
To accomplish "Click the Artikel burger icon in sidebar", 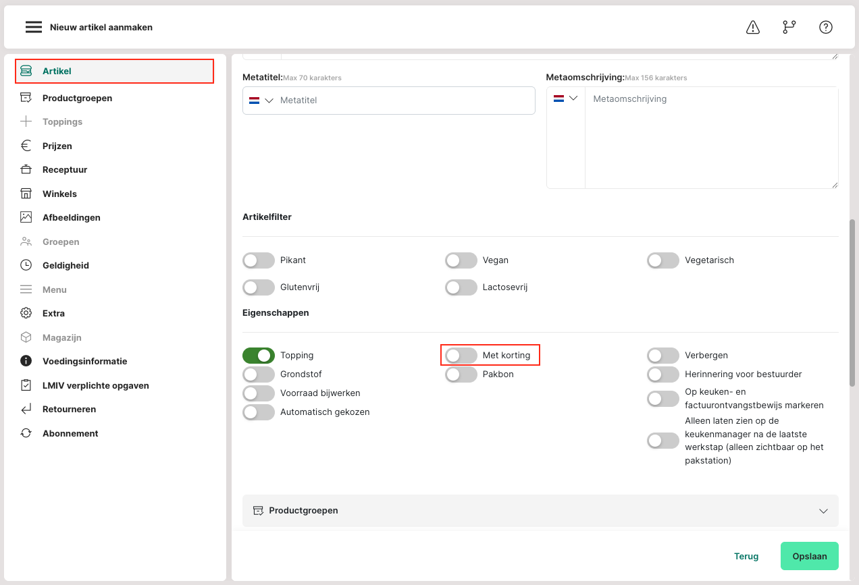I will coord(26,71).
